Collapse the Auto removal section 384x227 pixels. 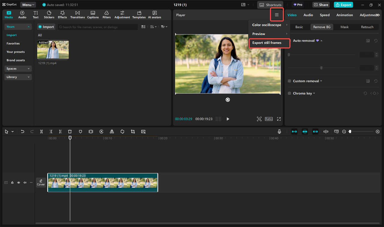[x=321, y=40]
